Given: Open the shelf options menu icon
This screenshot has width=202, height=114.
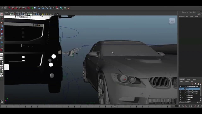Looking at the screenshot, I should [x=2, y=8].
